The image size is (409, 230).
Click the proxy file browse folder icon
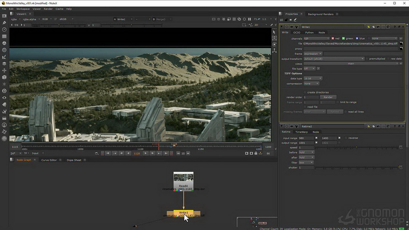click(x=401, y=49)
